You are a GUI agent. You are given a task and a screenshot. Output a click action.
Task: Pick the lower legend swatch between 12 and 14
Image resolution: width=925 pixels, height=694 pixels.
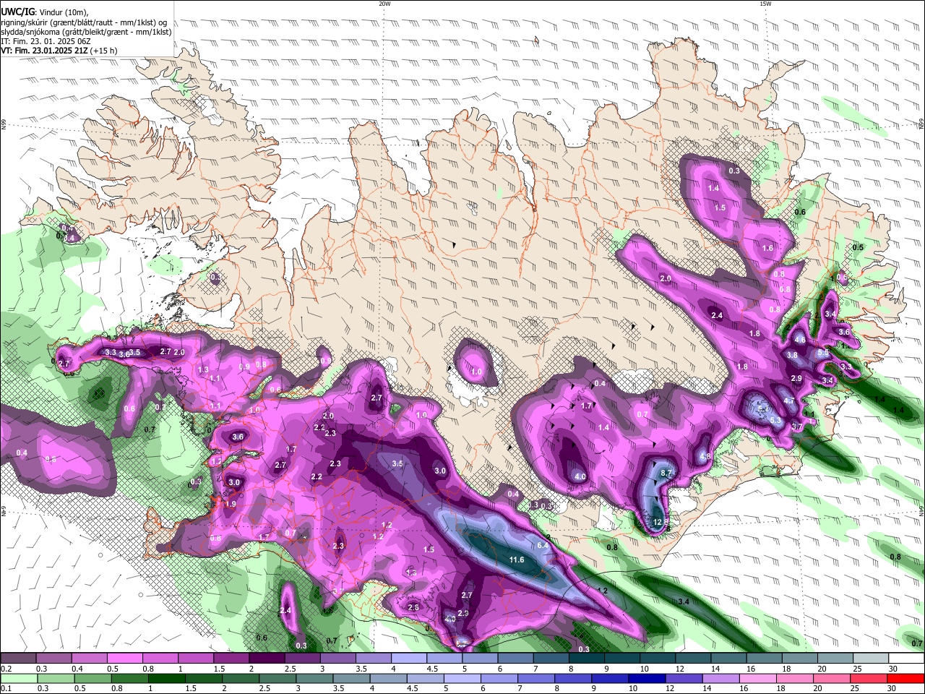[684, 678]
